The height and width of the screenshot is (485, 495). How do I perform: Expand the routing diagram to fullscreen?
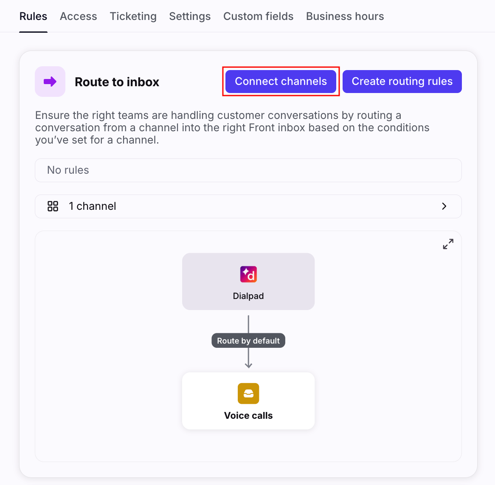448,244
